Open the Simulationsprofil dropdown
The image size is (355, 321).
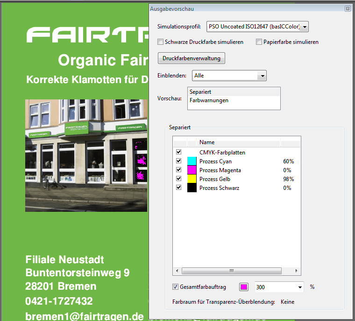click(x=305, y=27)
